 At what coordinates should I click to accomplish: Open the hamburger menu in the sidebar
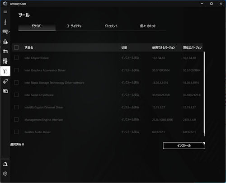5,12
